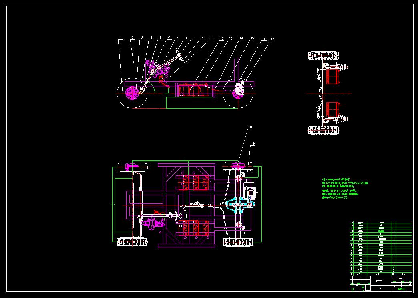This screenshot has width=418, height=298.
Task: Select callout number 18 above the plan view
Action: [x=250, y=127]
